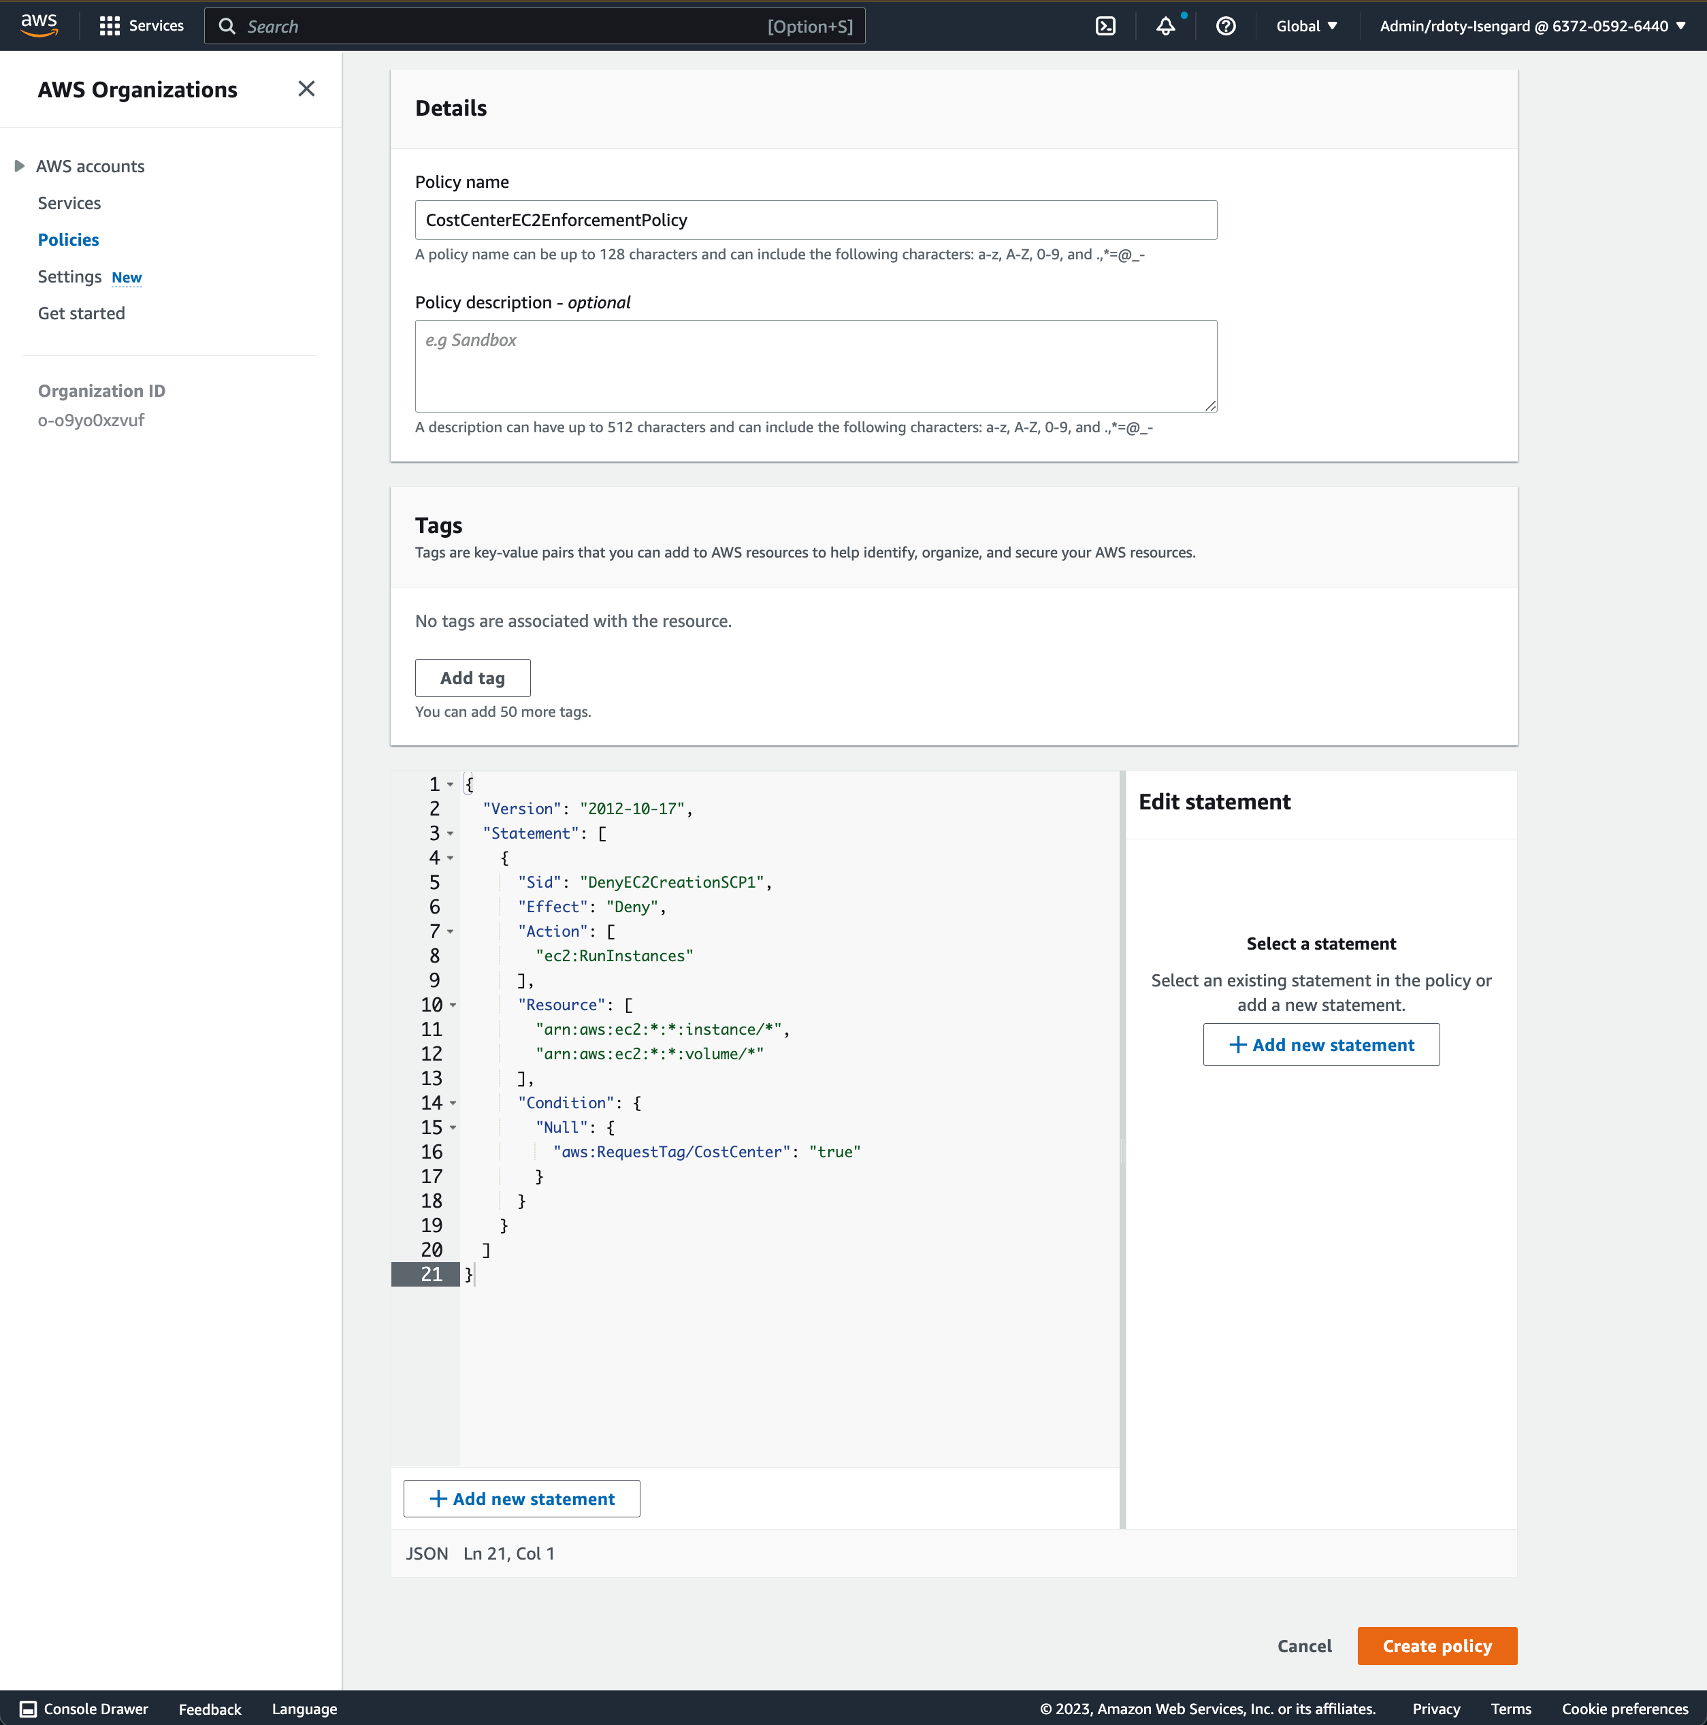Image resolution: width=1707 pixels, height=1725 pixels.
Task: Select Policies in the sidebar
Action: [x=69, y=240]
